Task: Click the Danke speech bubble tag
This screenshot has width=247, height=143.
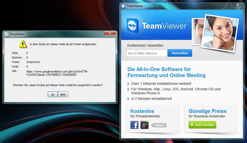Action: pyautogui.click(x=159, y=125)
